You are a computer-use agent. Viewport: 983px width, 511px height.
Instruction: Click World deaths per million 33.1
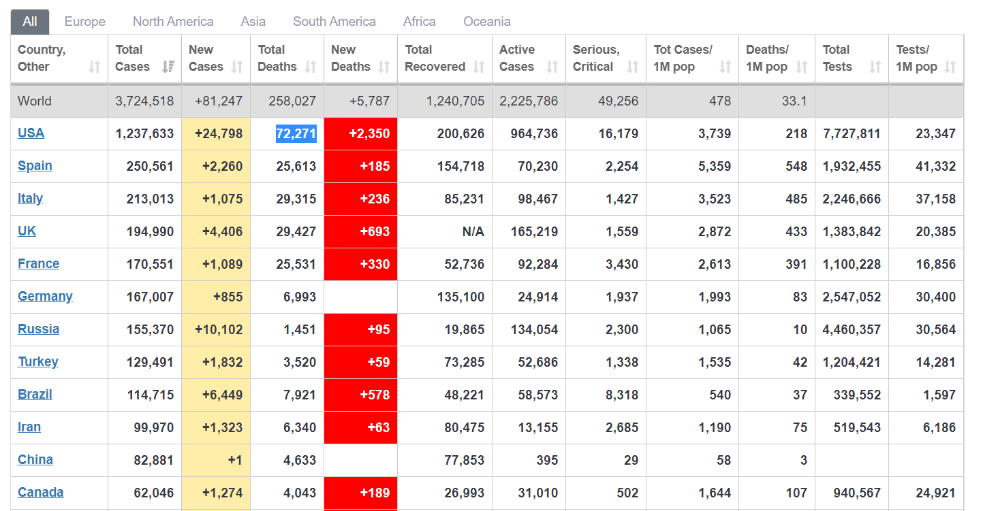(794, 101)
